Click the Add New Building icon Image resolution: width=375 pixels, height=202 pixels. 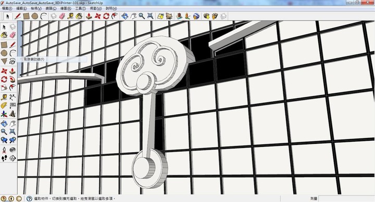pyautogui.click(x=179, y=16)
